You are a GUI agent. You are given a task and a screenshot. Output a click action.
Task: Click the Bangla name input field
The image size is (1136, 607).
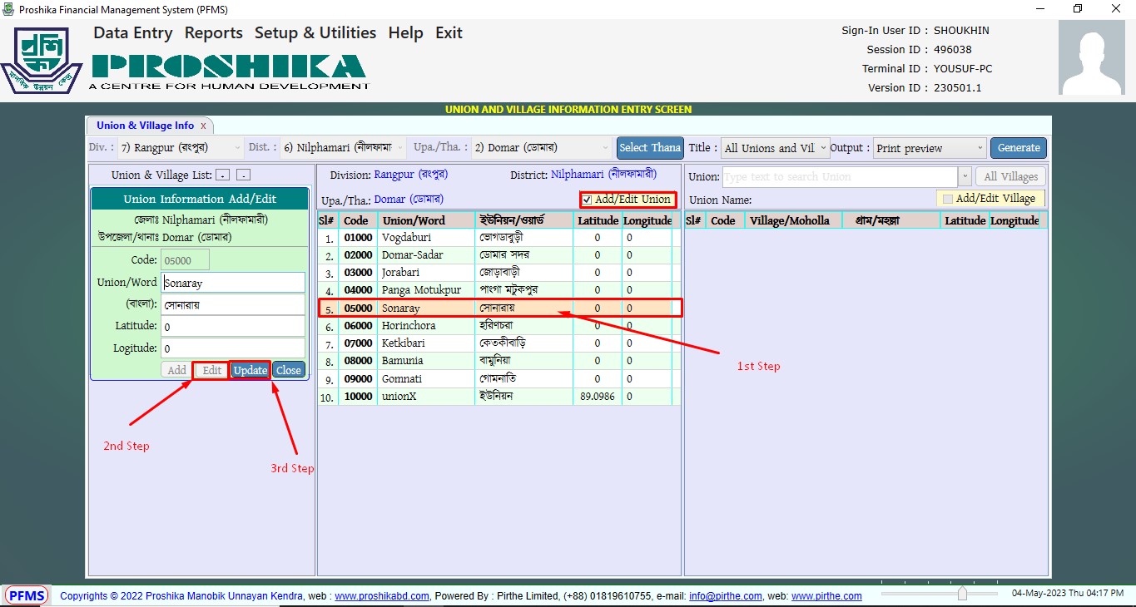233,304
